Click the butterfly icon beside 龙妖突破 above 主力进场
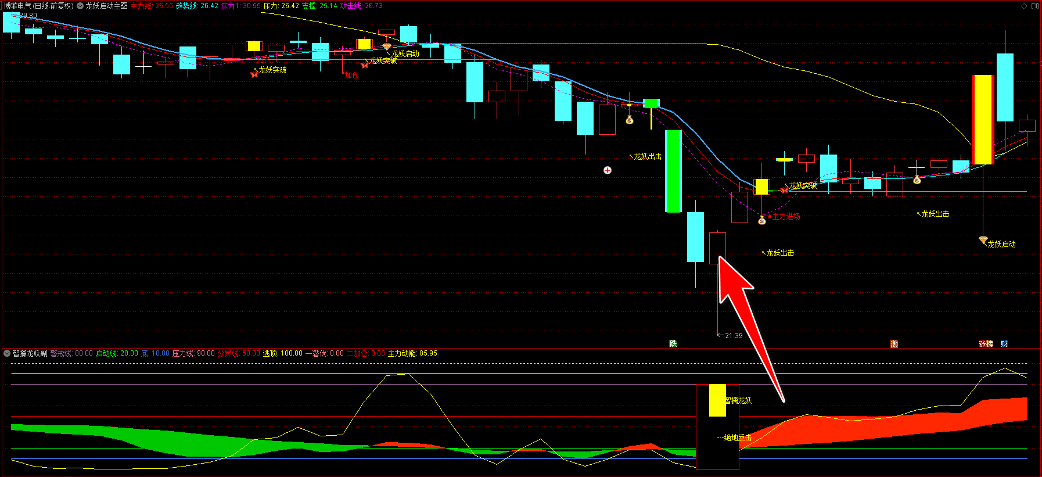Viewport: 1042px width, 477px height. (784, 189)
